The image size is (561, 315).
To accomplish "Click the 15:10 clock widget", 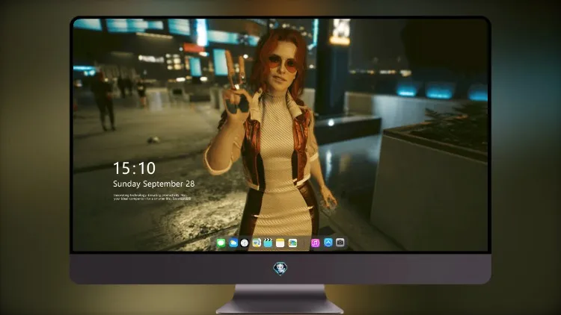I will [135, 168].
